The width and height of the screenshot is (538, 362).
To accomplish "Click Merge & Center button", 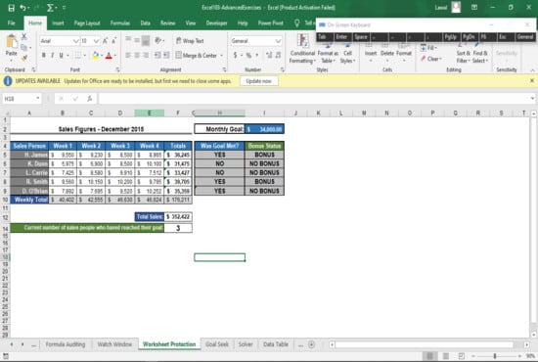I will click(197, 55).
